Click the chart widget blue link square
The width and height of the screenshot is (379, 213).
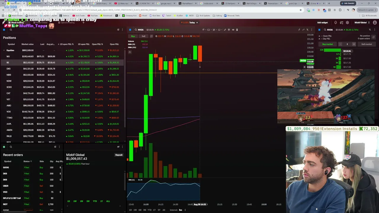point(130,30)
